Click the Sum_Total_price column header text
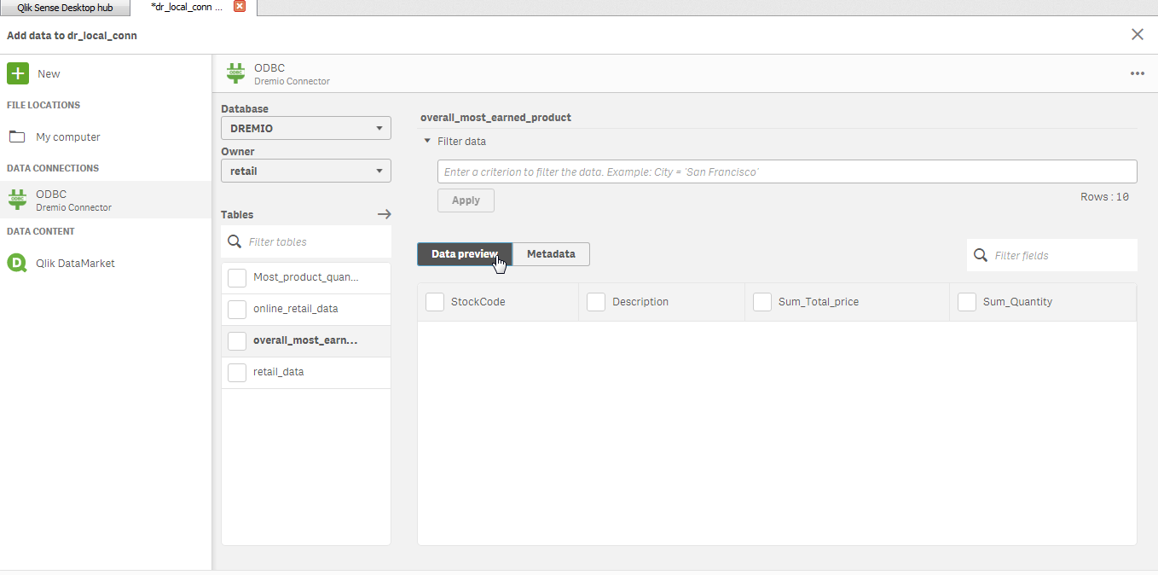Screen dimensions: 1158x575 pos(819,302)
